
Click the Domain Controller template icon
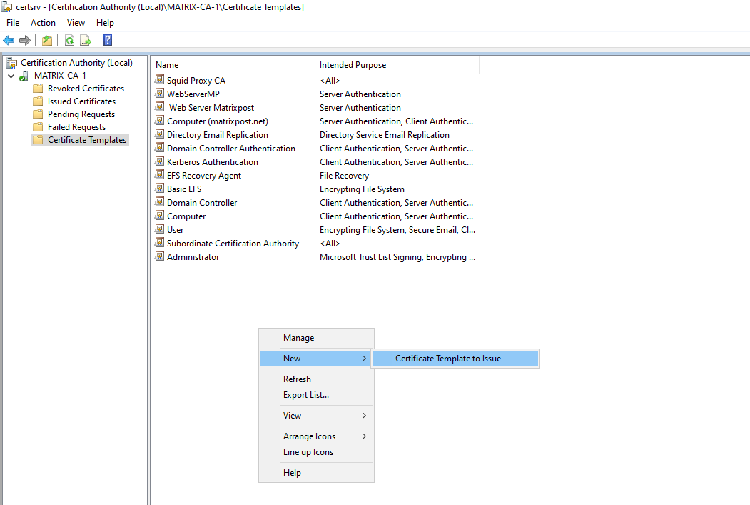tap(159, 202)
